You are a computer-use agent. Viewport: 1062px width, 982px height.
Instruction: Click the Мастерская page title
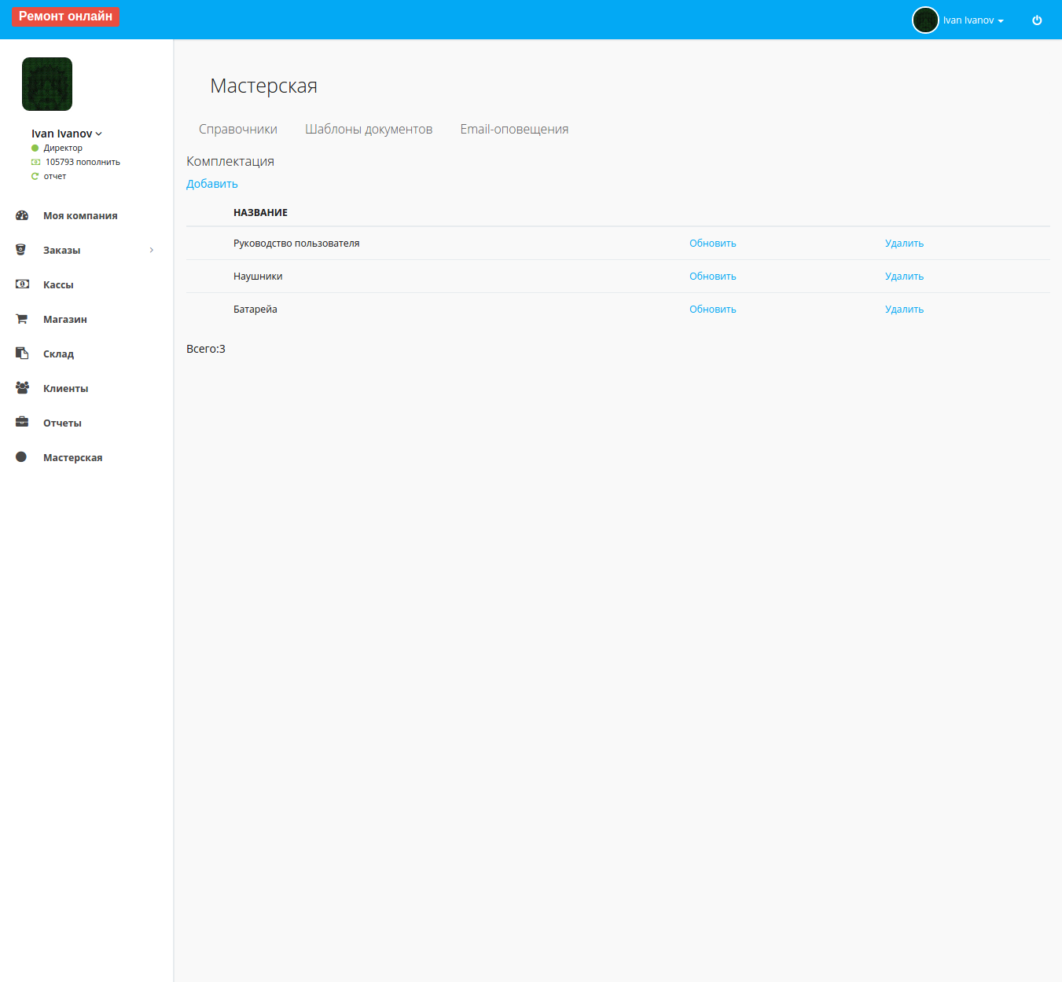tap(264, 86)
